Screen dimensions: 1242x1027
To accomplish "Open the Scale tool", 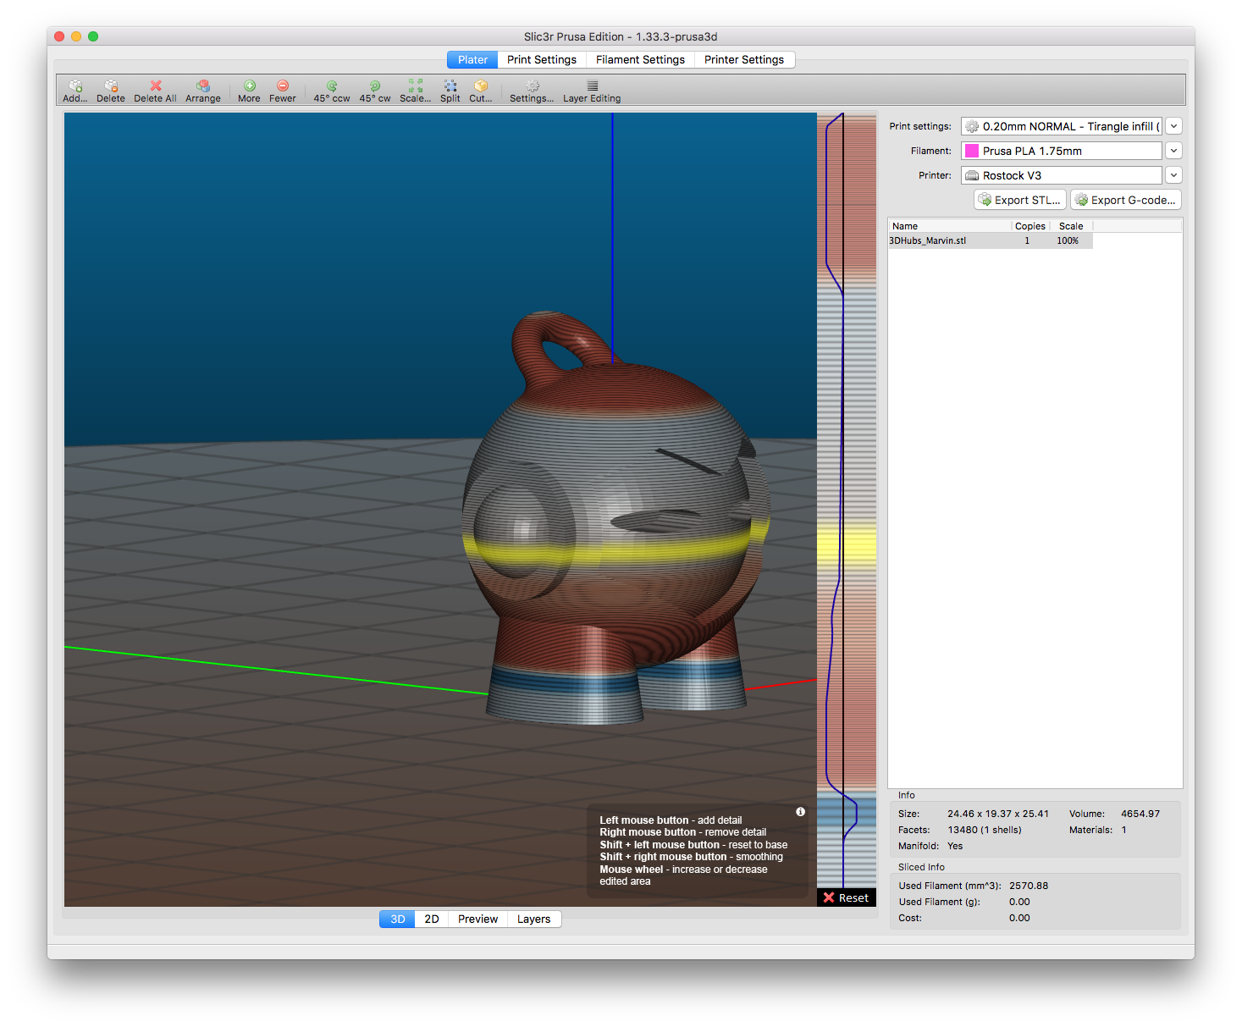I will [x=416, y=86].
